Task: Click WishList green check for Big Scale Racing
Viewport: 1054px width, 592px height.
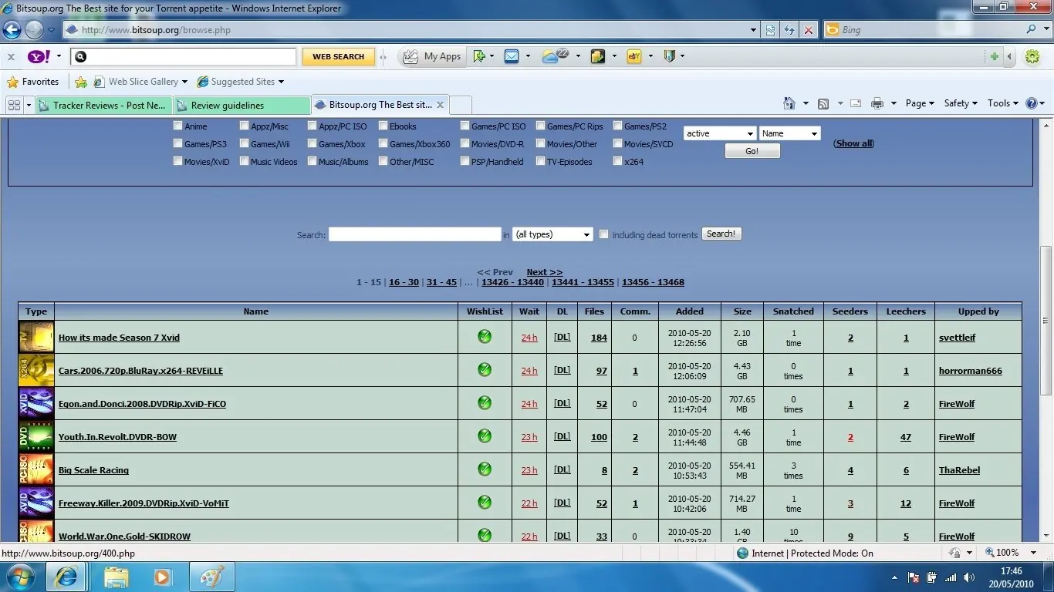Action: click(x=485, y=469)
